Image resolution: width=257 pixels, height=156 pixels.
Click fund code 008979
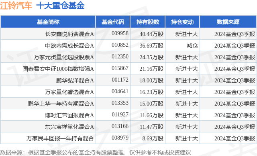click(120, 138)
